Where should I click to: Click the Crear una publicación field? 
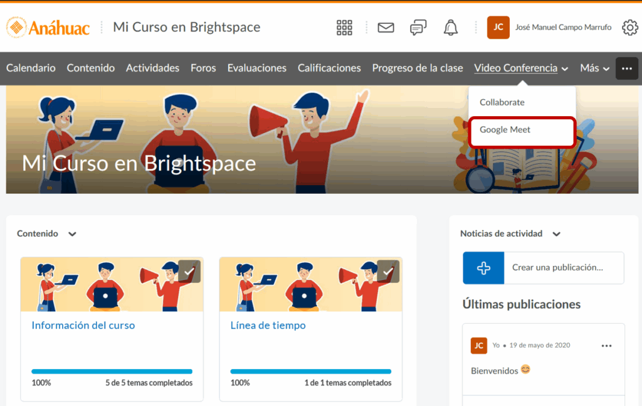tap(563, 268)
